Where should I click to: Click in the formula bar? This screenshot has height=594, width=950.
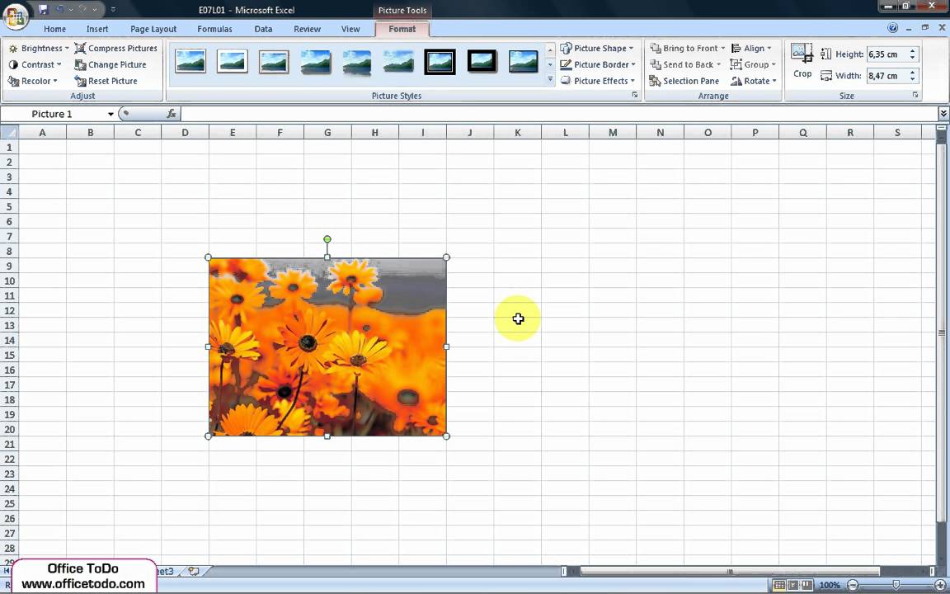click(x=558, y=113)
